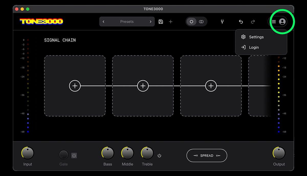The width and height of the screenshot is (307, 176).
Task: Add a block in first signal chain slot
Action: tap(75, 86)
